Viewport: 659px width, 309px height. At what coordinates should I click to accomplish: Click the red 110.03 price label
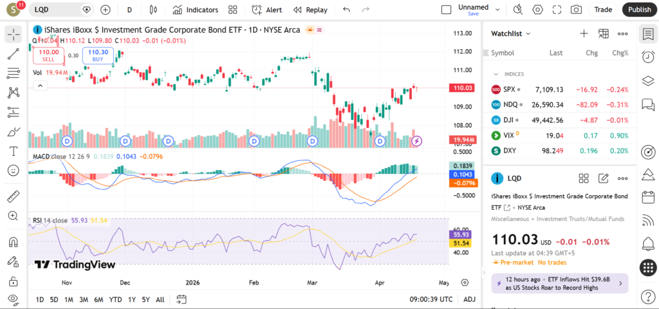point(463,88)
